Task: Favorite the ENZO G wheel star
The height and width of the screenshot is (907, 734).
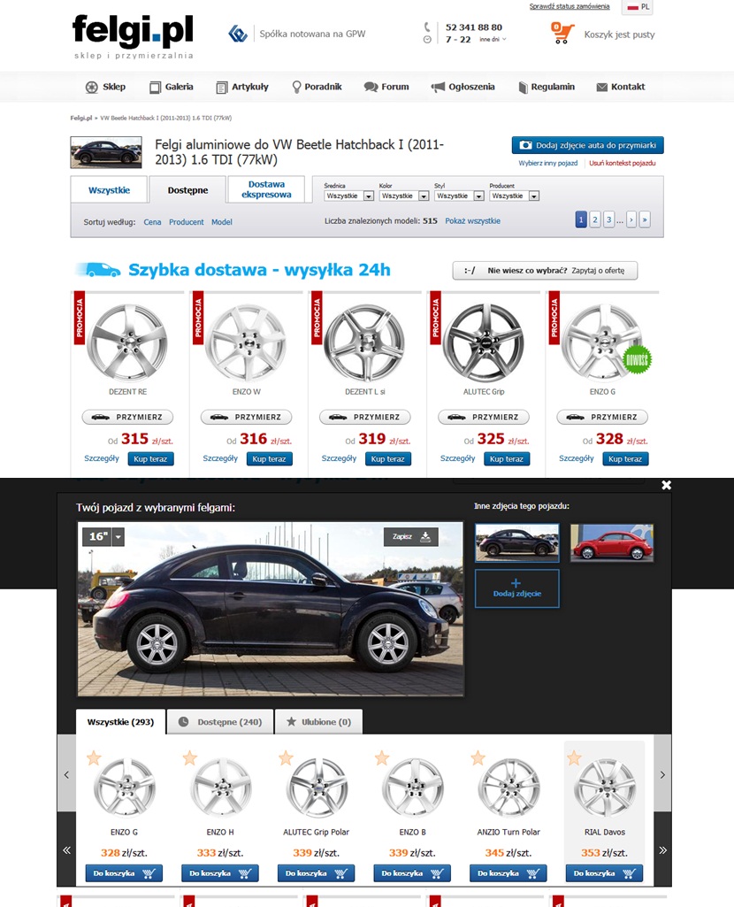Action: (94, 757)
